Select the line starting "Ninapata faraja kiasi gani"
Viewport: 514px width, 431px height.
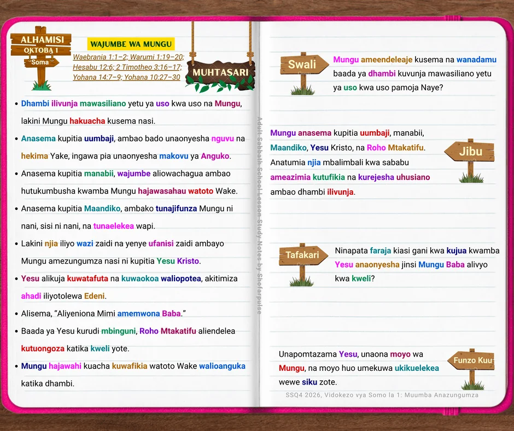coord(417,251)
